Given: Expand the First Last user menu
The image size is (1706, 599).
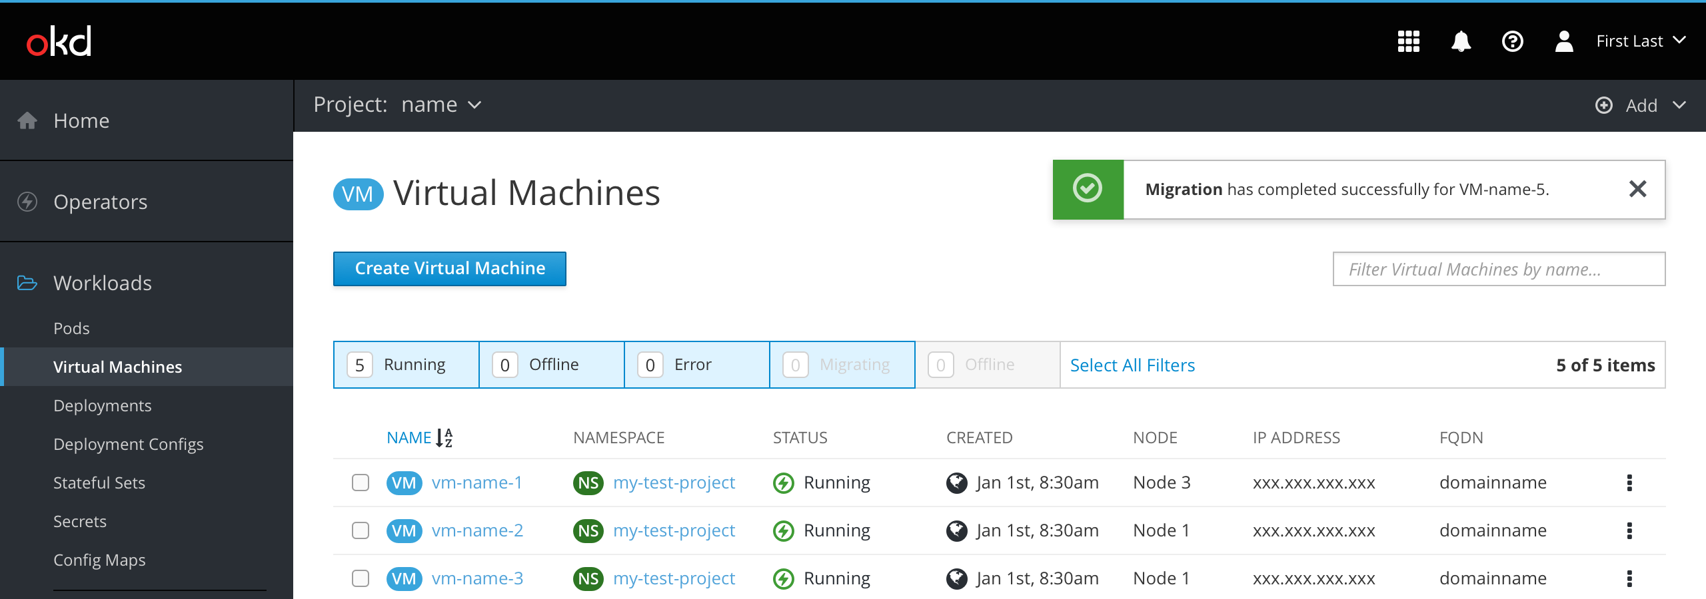Looking at the screenshot, I should (x=1641, y=41).
